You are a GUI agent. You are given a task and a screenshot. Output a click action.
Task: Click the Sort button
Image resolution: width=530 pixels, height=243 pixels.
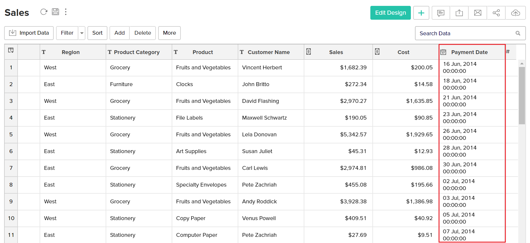97,33
